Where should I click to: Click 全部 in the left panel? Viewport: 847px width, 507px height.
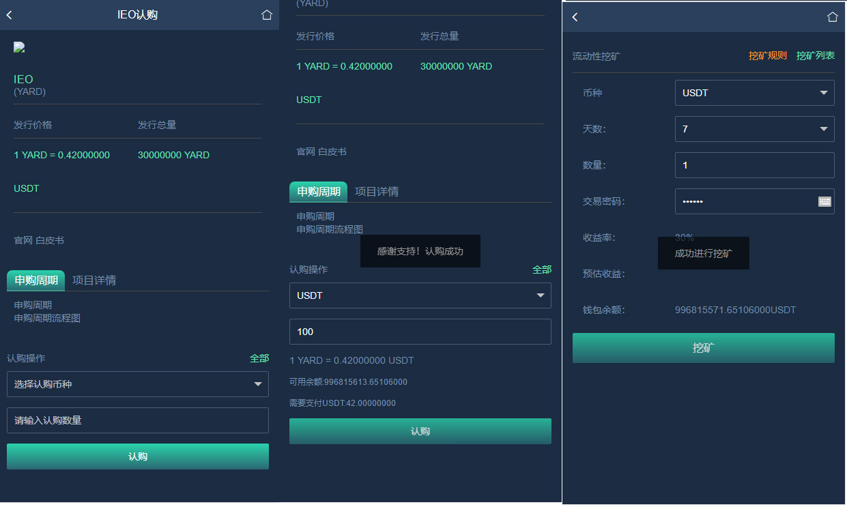(259, 358)
